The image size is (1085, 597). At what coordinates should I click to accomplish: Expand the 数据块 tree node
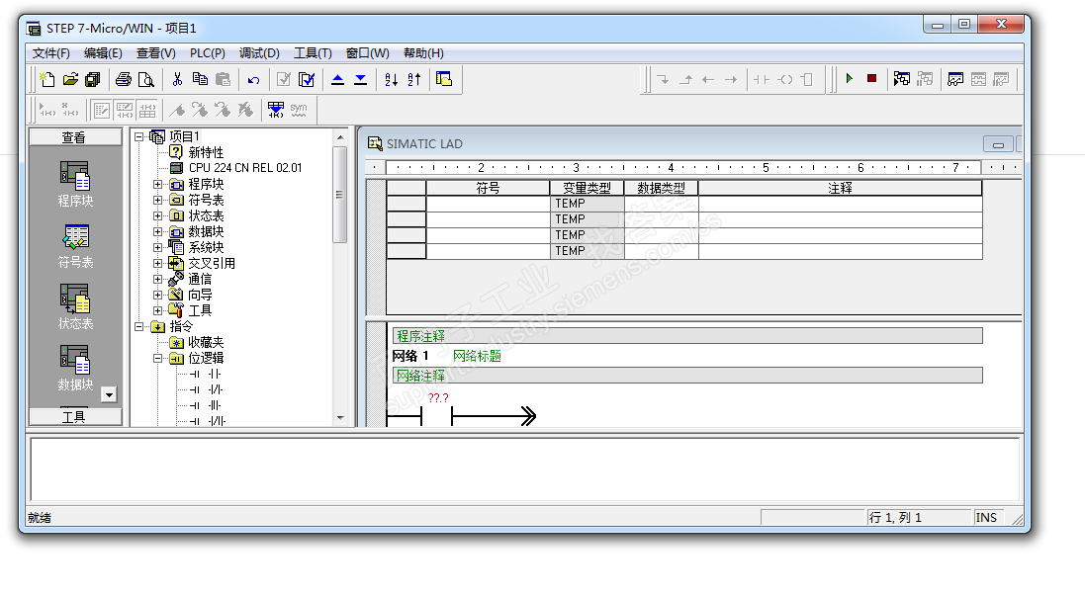pos(158,231)
